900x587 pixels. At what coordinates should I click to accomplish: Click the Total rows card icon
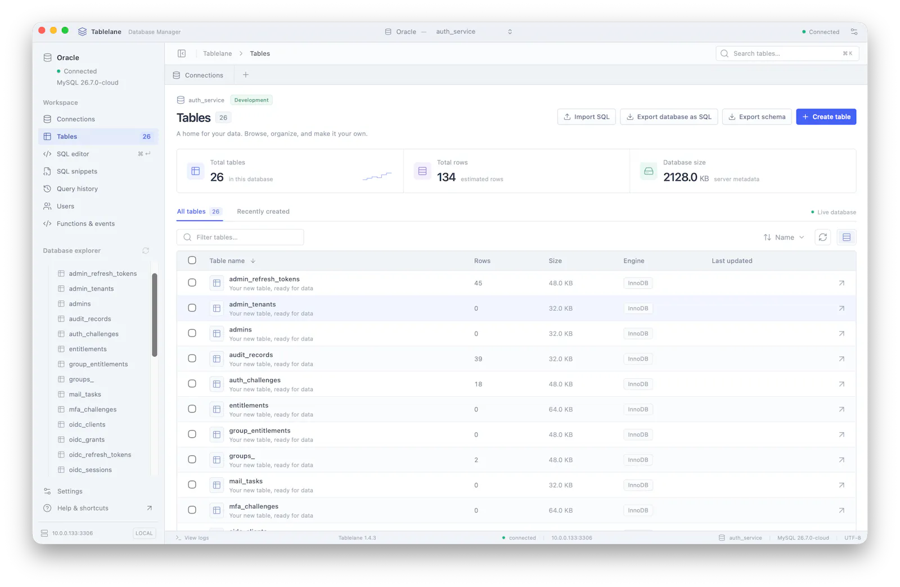(x=422, y=171)
